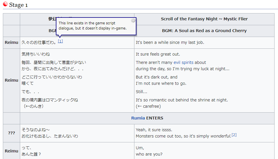The width and height of the screenshot is (278, 159).
Task: Open footnote reference [2]
Action: point(234,135)
